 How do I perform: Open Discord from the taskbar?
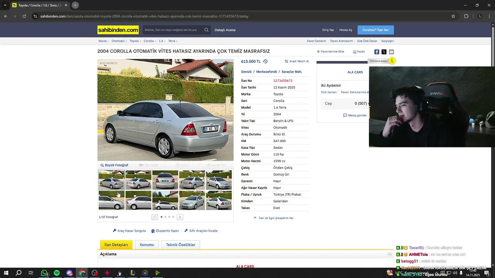[x=69, y=273]
